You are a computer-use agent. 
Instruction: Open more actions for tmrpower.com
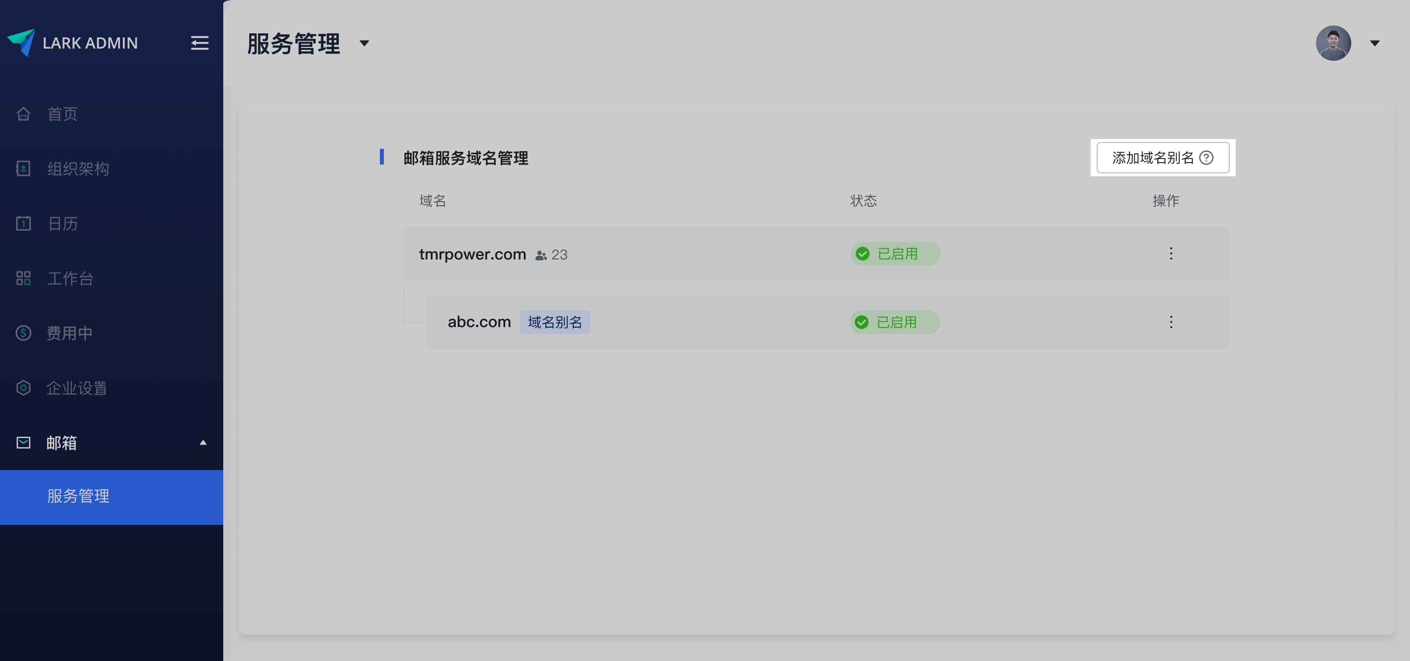pos(1171,253)
